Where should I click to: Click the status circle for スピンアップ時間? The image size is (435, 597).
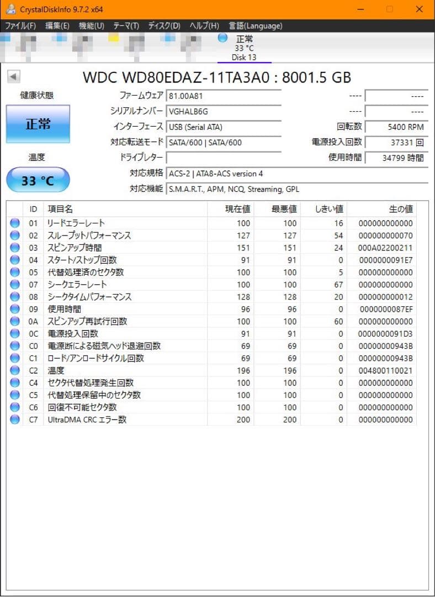click(15, 248)
